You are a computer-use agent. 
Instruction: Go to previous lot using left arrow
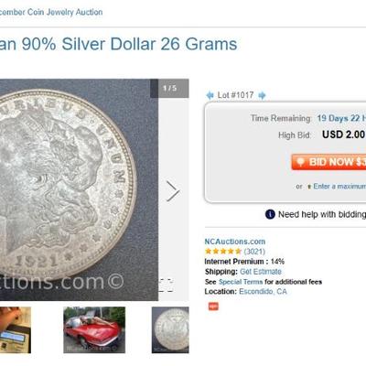point(210,95)
